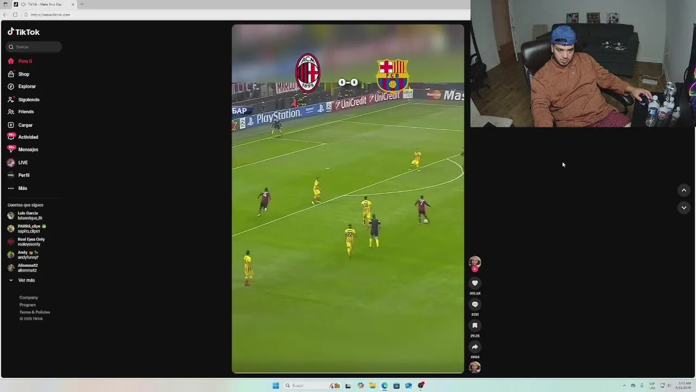Click the TikTok logo
The height and width of the screenshot is (392, 696).
click(x=23, y=32)
